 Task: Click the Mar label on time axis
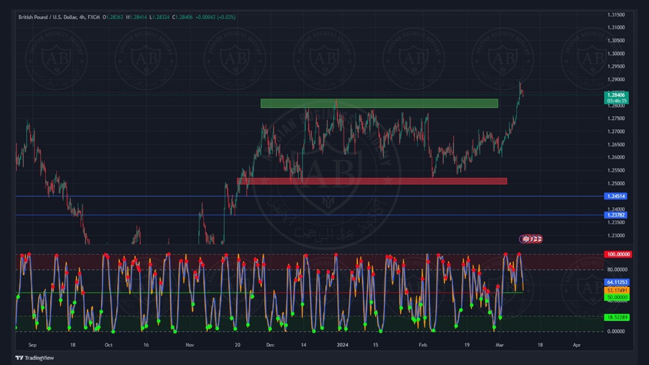[x=500, y=345]
